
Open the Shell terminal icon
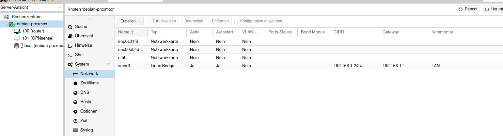coord(70,55)
